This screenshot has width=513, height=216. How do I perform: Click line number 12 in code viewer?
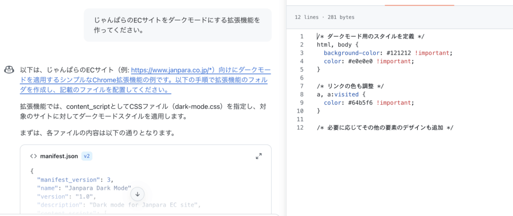tap(301, 128)
